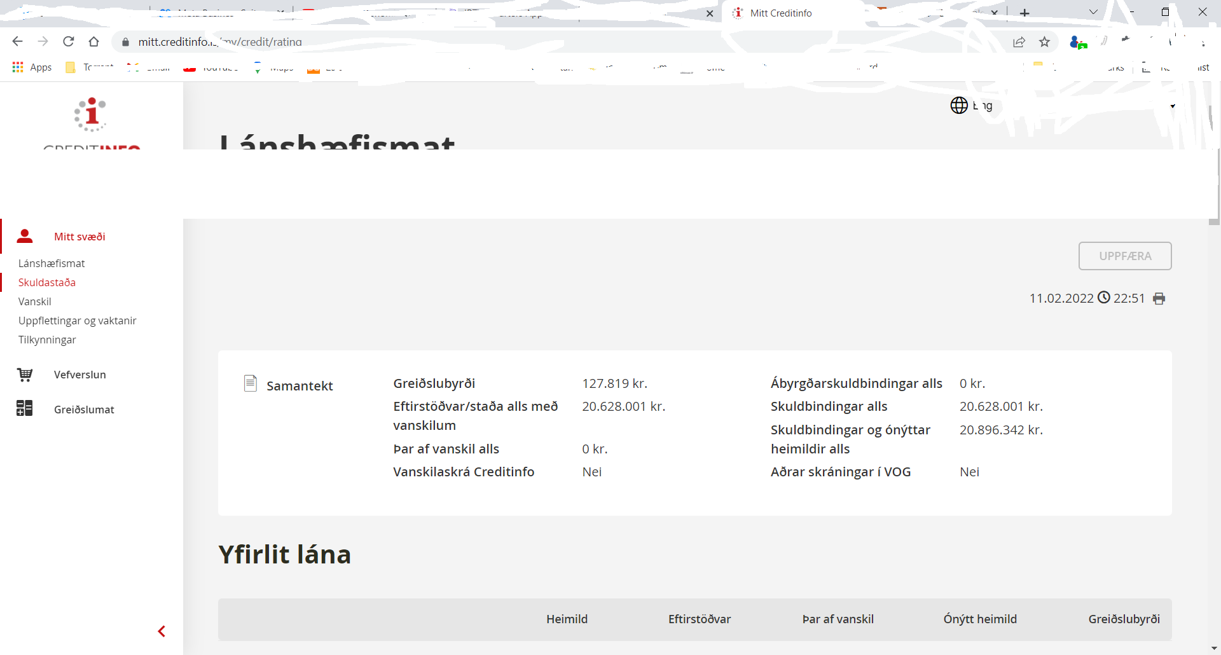The image size is (1221, 655).
Task: Click the down arrow on page scrollbar
Action: click(x=1214, y=648)
